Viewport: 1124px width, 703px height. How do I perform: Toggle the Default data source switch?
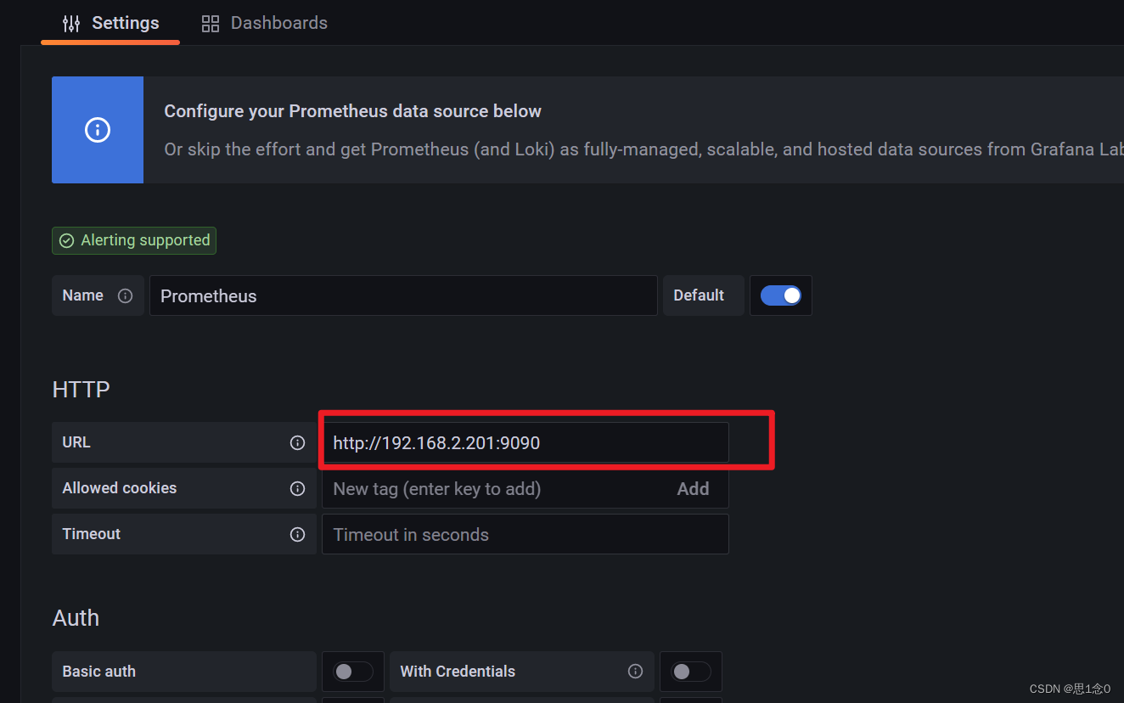[781, 295]
